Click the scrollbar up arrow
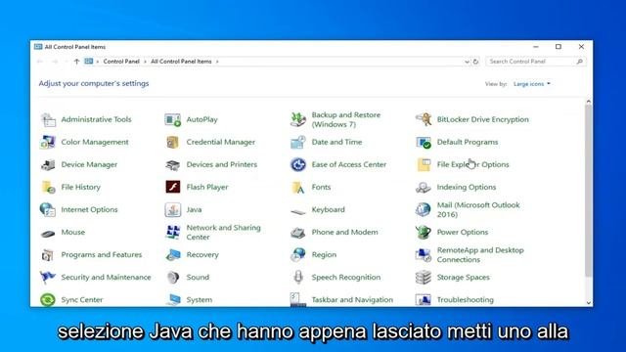Viewport: 626px width, 352px height. [589, 102]
